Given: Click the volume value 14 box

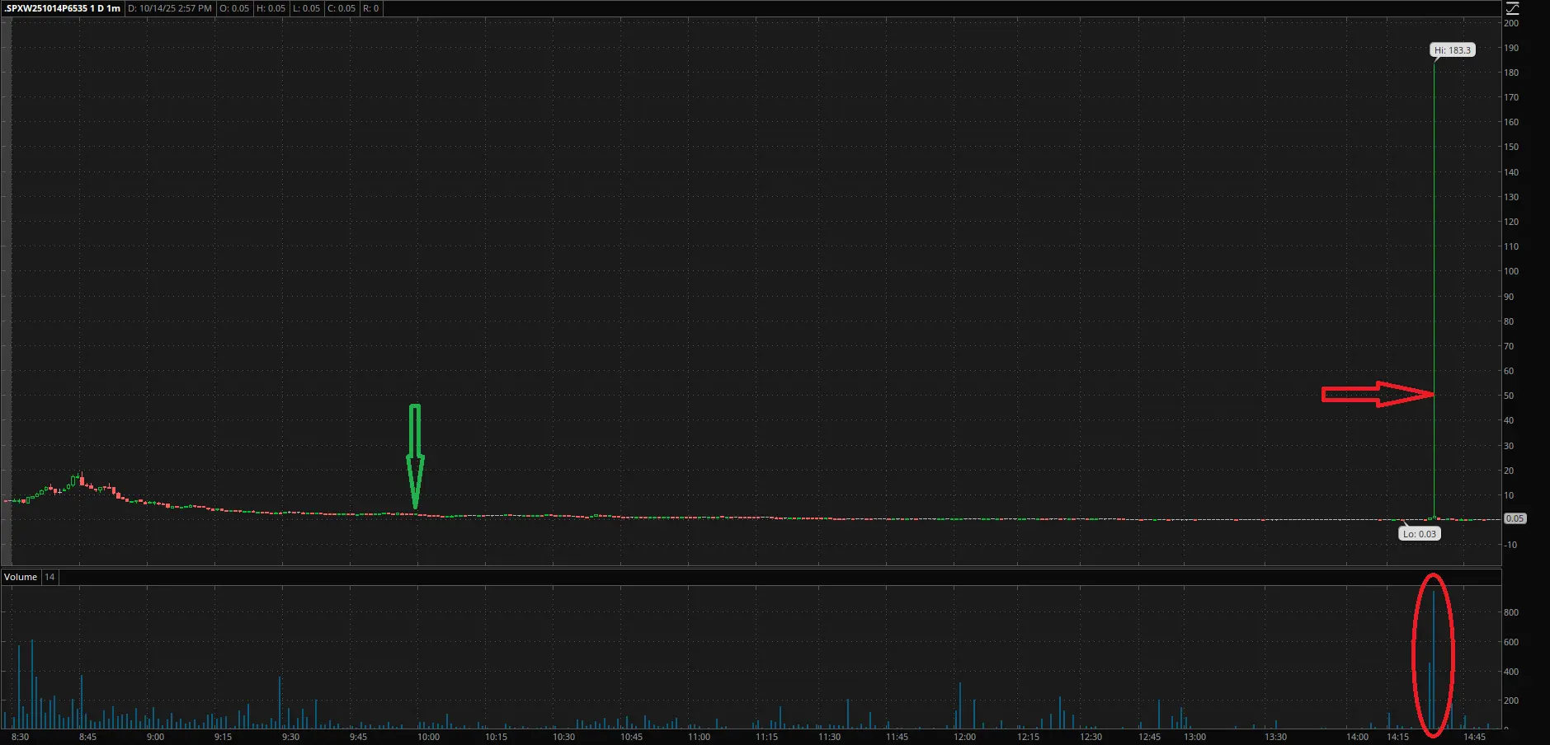Looking at the screenshot, I should pos(49,577).
